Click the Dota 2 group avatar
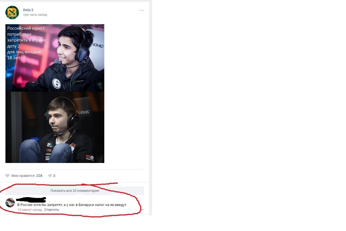This screenshot has height=231, width=346. point(12,13)
